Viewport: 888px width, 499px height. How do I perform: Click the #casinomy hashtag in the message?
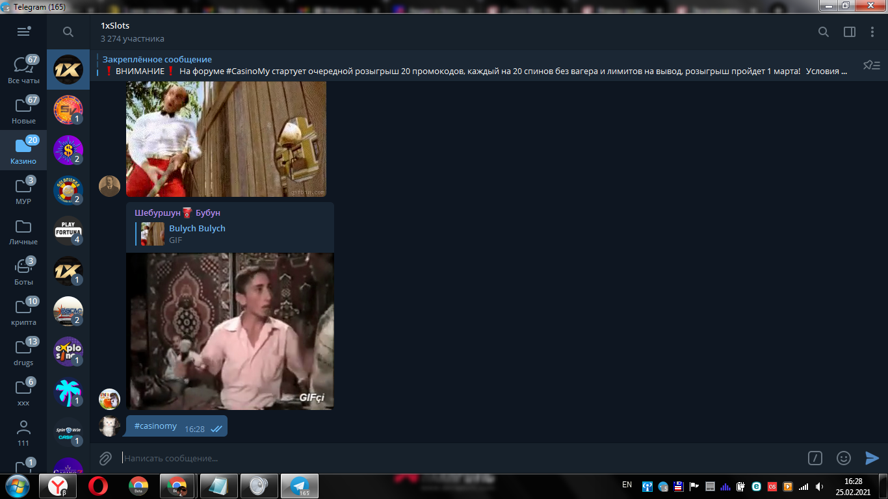pos(154,426)
